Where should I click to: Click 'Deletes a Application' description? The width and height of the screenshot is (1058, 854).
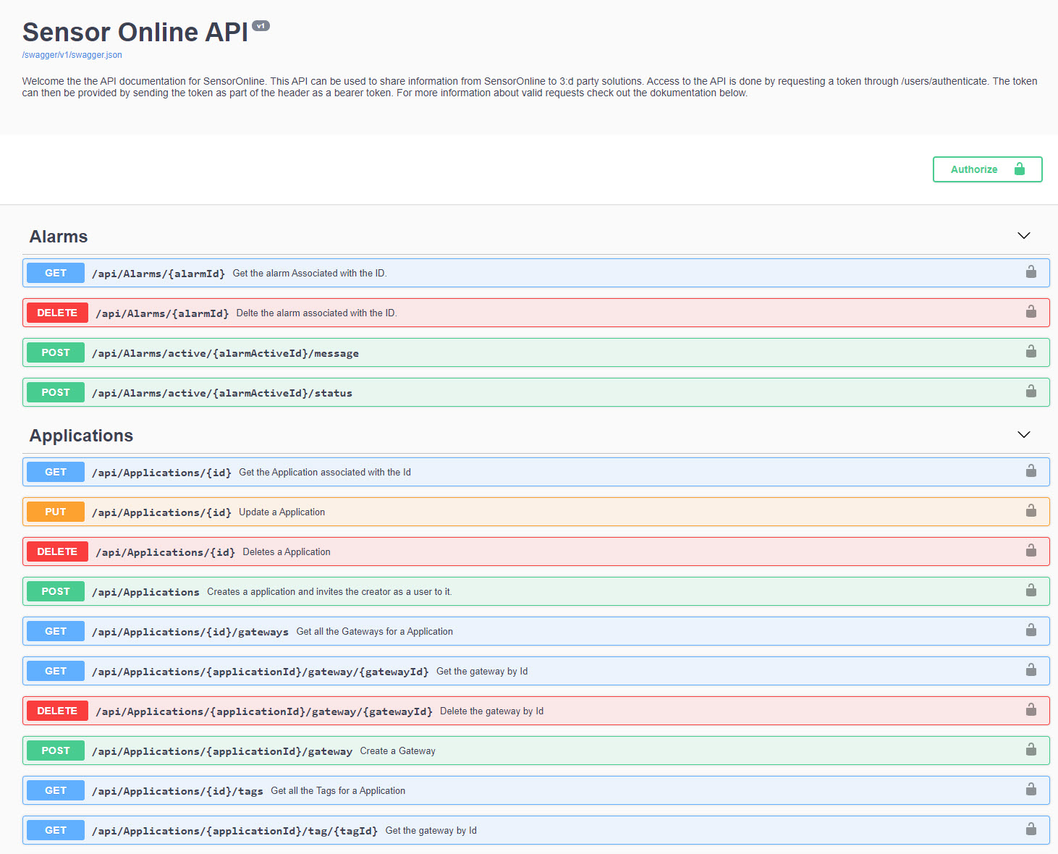tap(287, 551)
